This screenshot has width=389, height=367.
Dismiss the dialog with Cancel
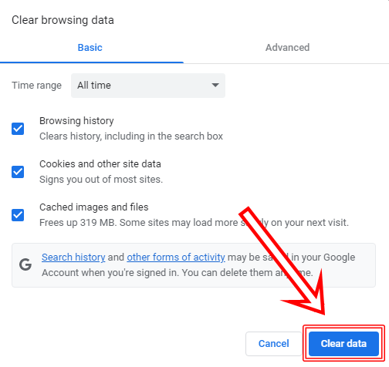click(x=274, y=344)
